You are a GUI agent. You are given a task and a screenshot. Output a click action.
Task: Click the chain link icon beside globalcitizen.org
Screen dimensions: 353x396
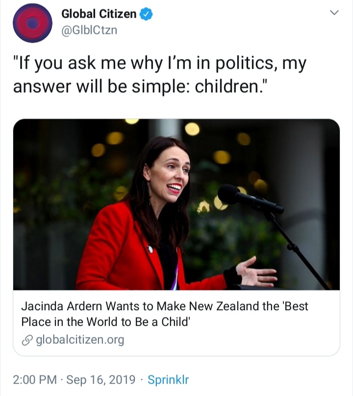[x=27, y=340]
